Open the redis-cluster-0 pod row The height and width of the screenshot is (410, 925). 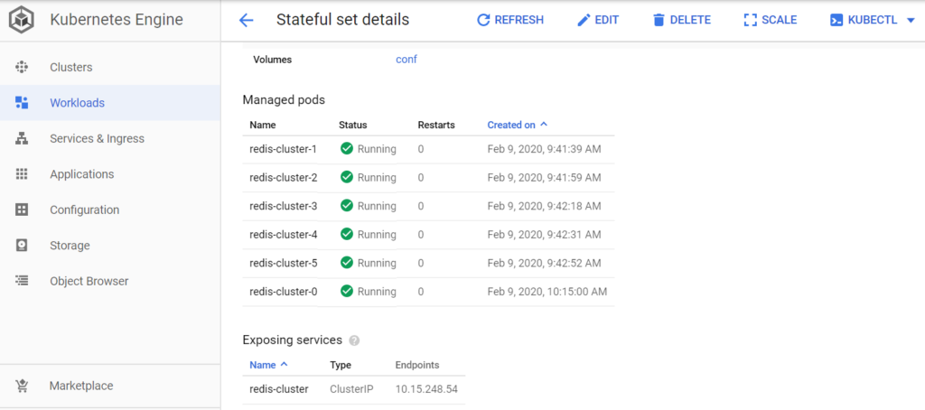click(428, 292)
